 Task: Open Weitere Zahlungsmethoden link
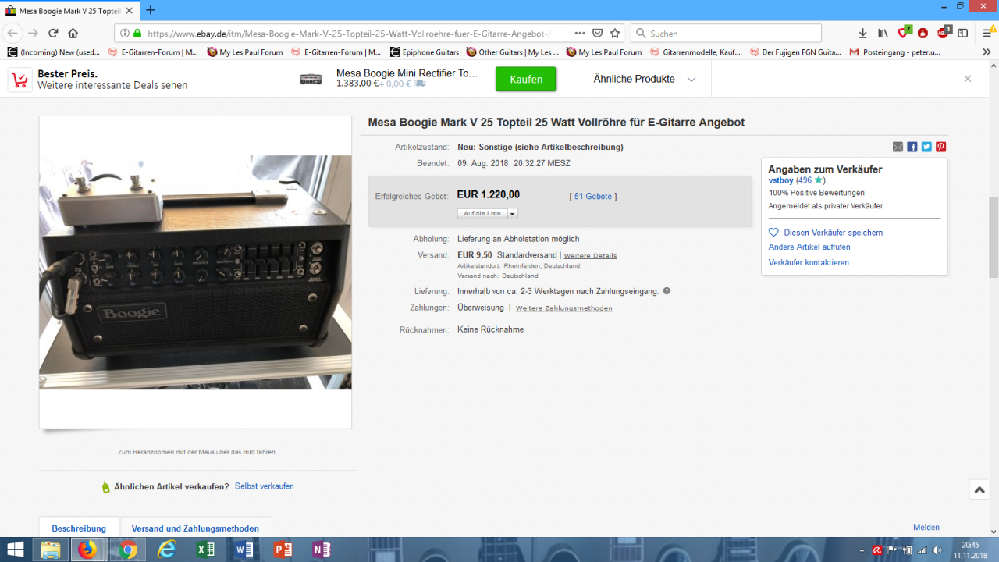click(563, 308)
